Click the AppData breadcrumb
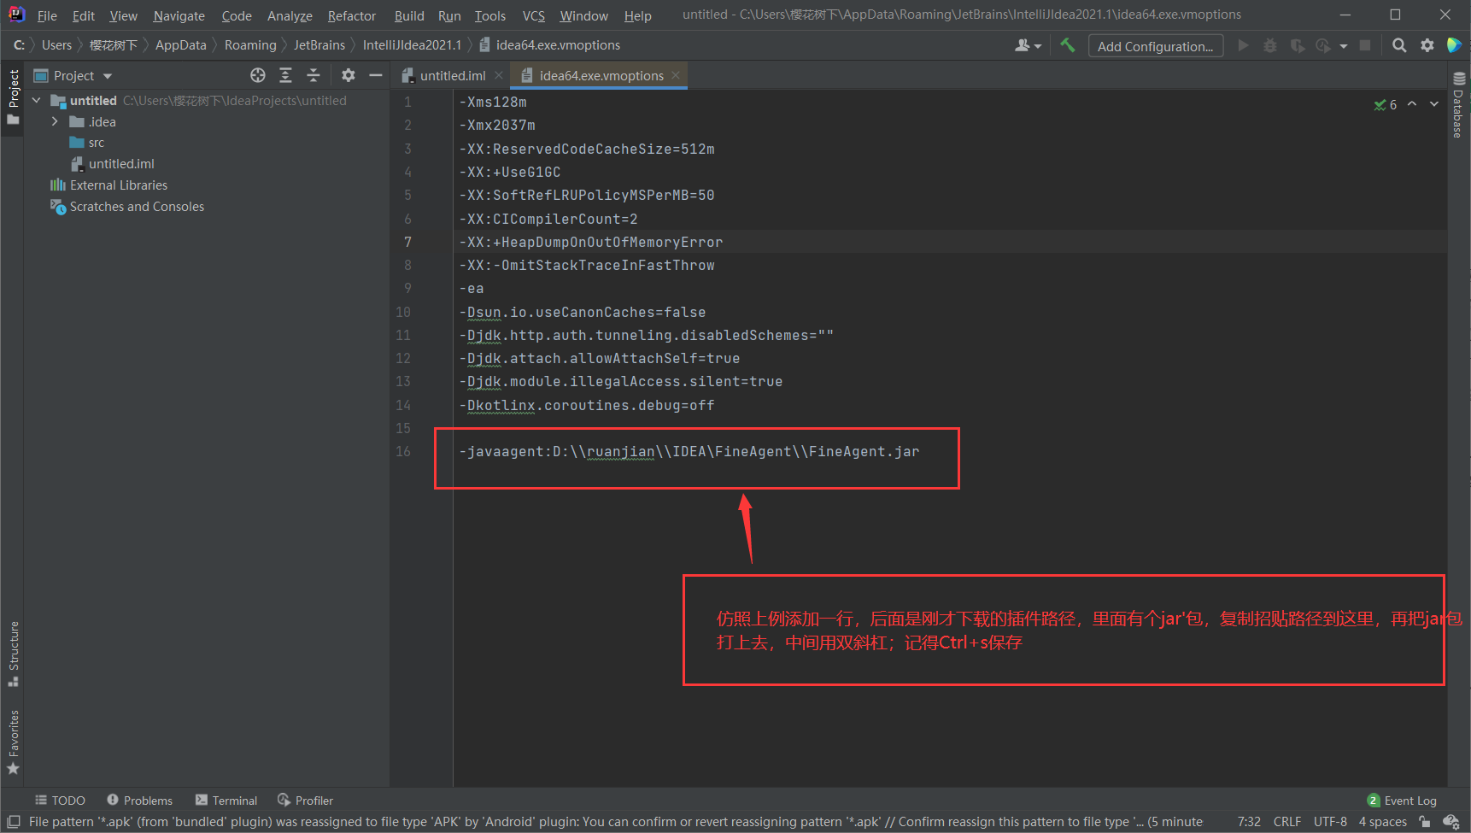This screenshot has width=1471, height=833. coord(181,45)
